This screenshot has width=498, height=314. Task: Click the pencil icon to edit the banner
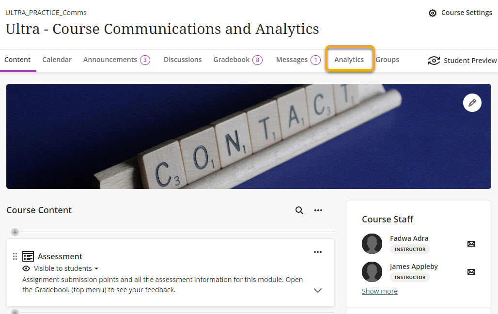[x=472, y=103]
